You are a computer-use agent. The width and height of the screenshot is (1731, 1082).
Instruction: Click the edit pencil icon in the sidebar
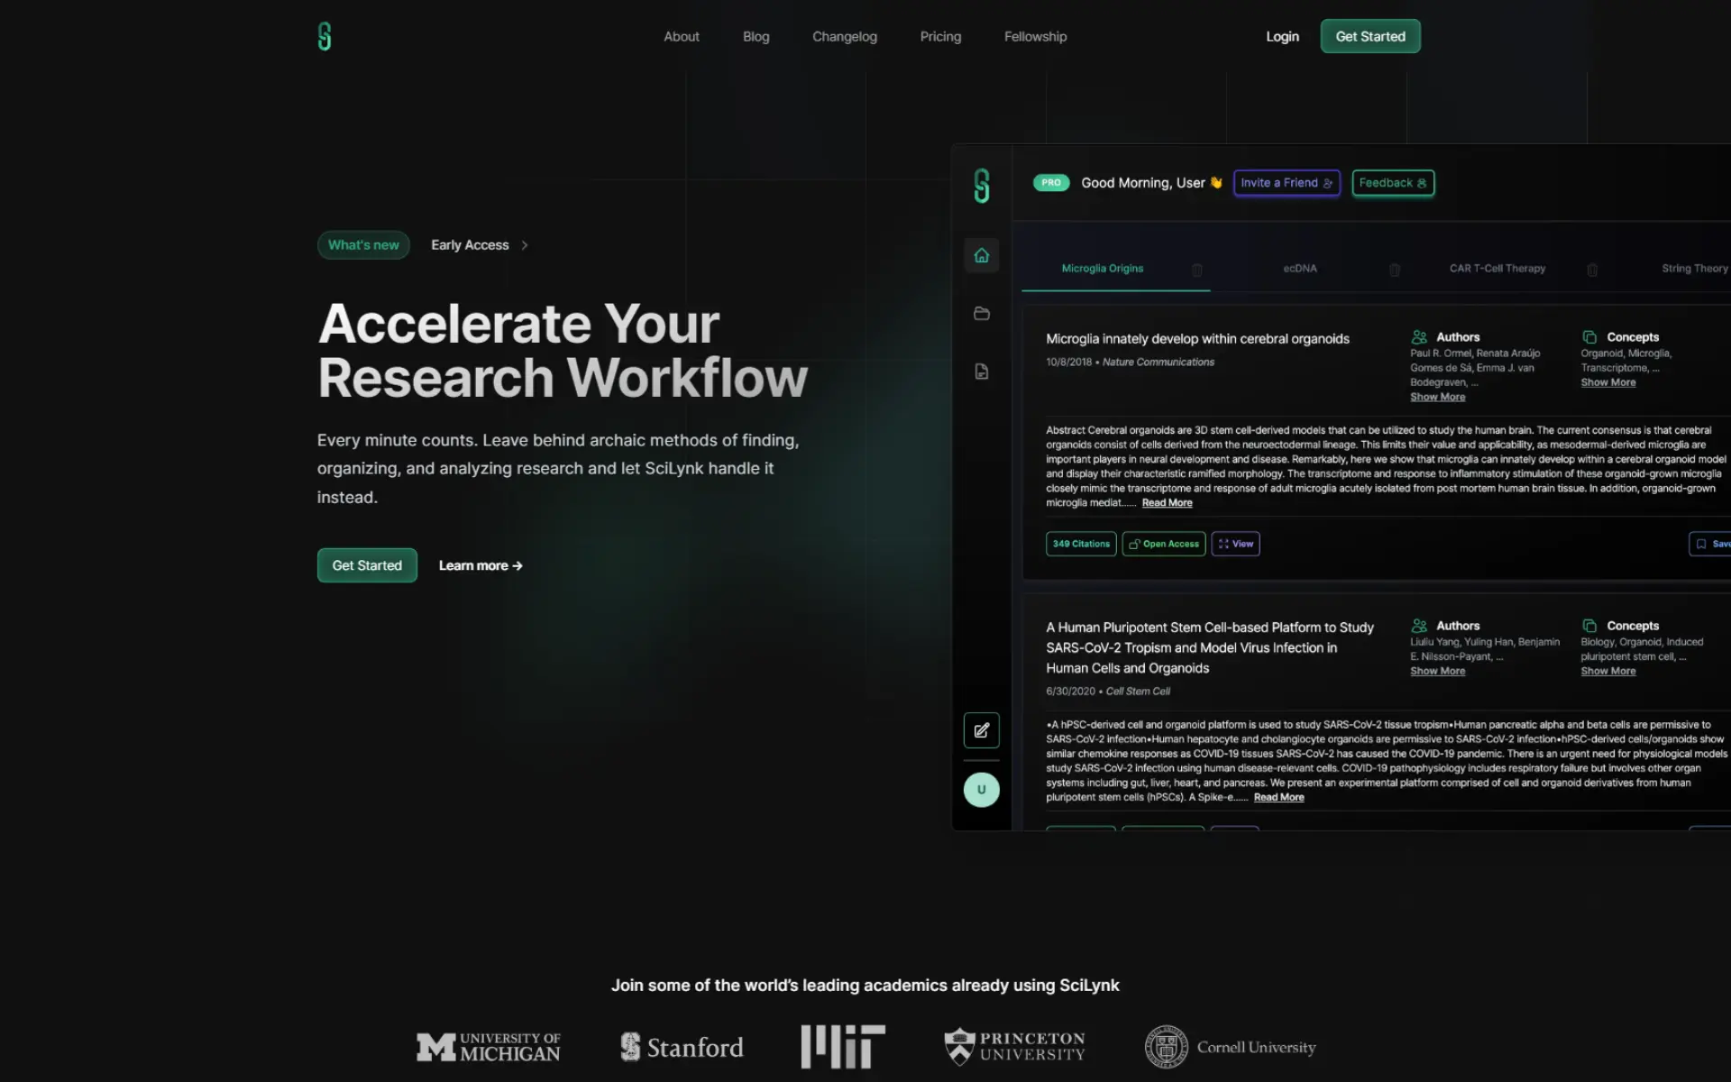[981, 730]
